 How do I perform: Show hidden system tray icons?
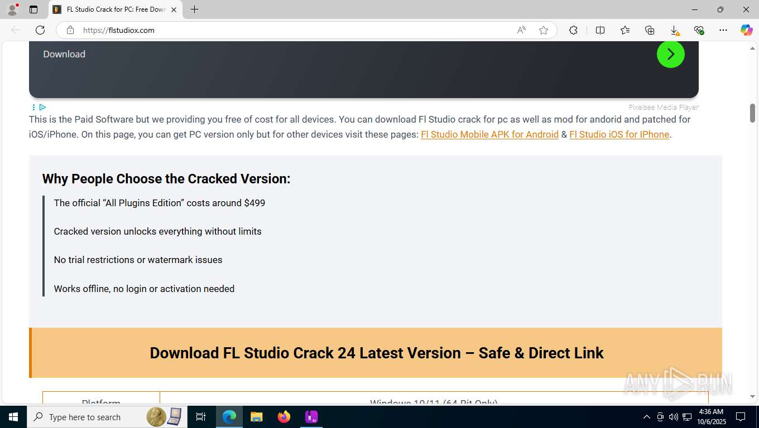(x=647, y=417)
